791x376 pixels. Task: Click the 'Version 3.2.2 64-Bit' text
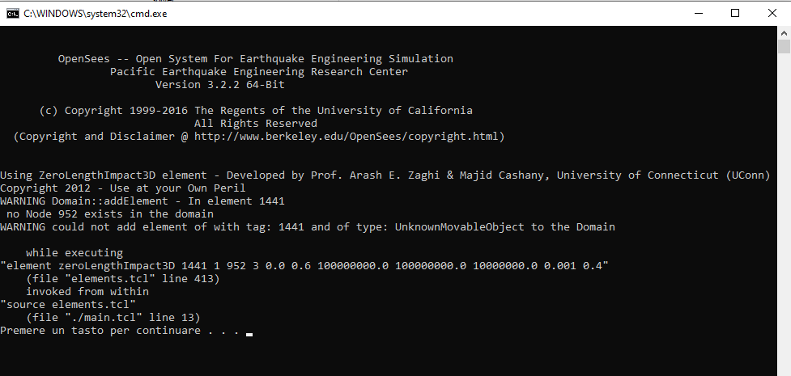220,85
